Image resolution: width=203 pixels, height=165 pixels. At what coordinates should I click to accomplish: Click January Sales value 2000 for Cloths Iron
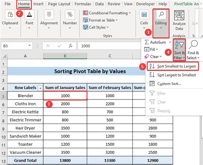[x=65, y=104]
